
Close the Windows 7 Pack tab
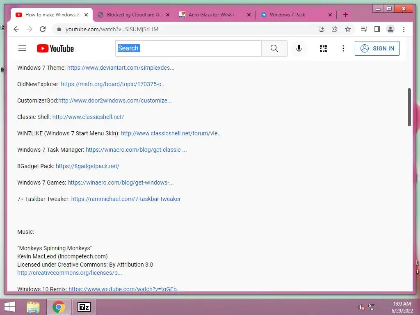330,15
